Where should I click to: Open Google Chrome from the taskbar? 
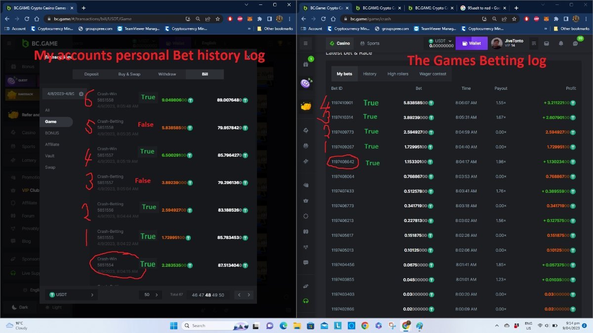pos(365,326)
